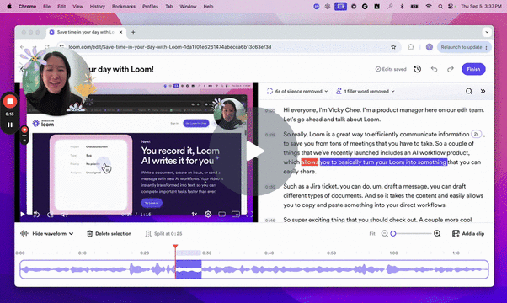The image size is (507, 303).
Task: Open Bluetooth menu in menu bar
Action: (x=402, y=7)
